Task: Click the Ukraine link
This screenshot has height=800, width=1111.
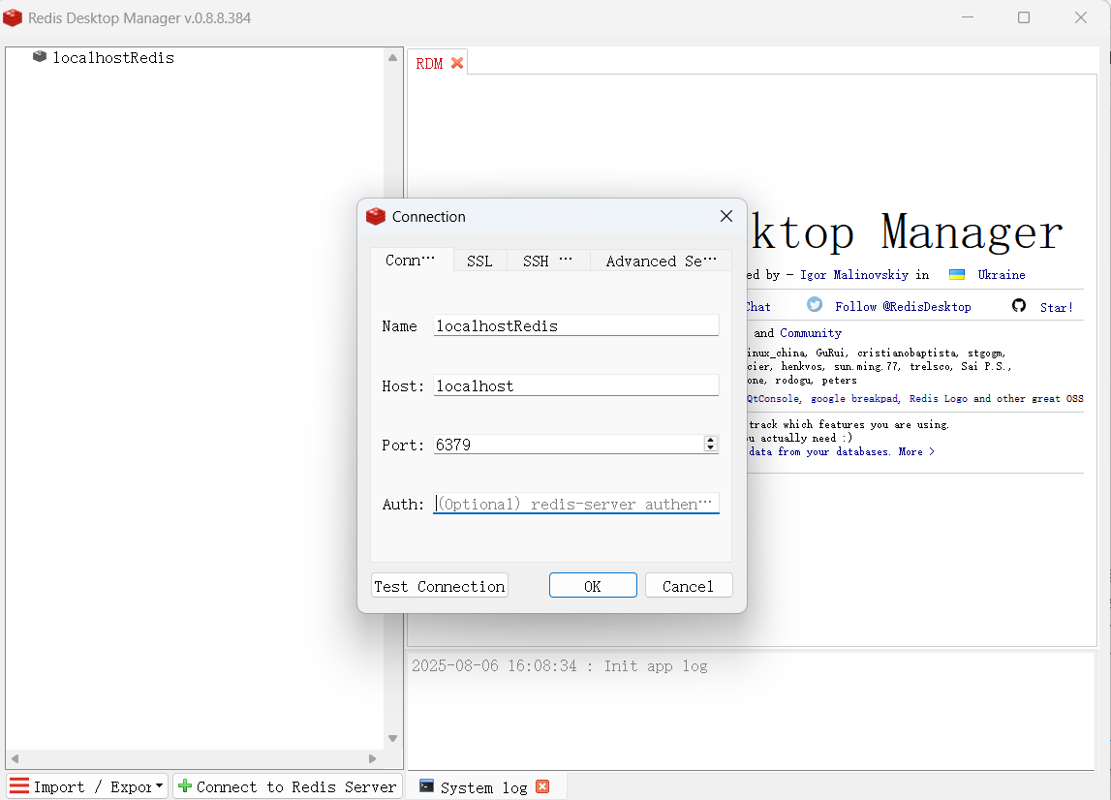Action: pos(1002,275)
